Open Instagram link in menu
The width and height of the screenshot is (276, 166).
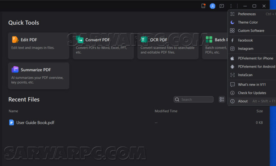click(x=252, y=49)
